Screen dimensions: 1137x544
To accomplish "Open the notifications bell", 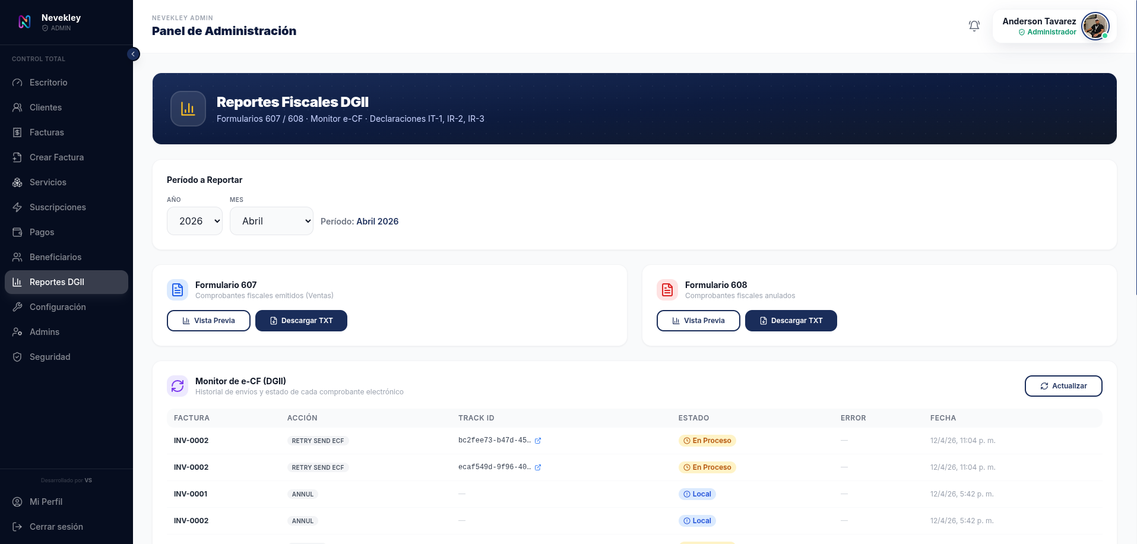I will pyautogui.click(x=974, y=26).
